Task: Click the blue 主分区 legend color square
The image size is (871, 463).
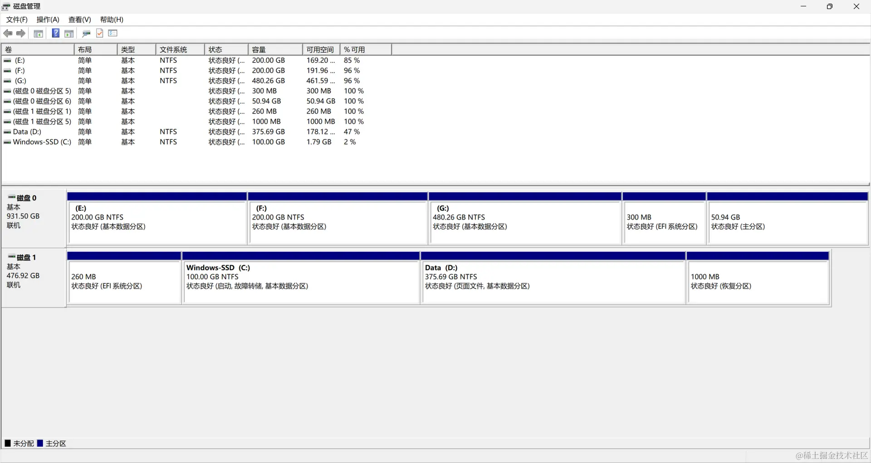Action: [40, 443]
